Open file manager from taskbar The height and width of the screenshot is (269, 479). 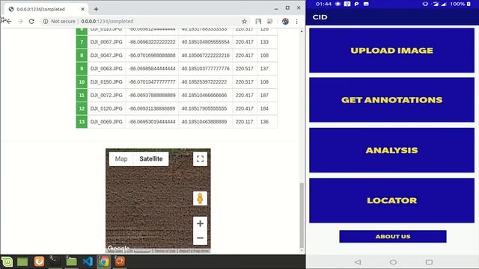click(x=72, y=262)
